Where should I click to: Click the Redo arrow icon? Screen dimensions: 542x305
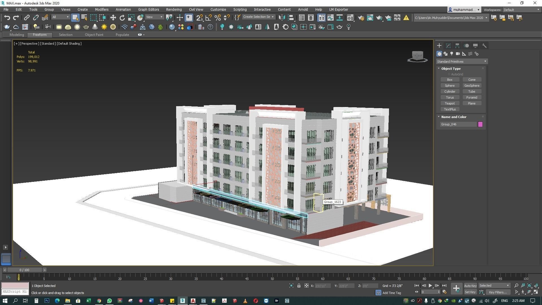click(16, 18)
